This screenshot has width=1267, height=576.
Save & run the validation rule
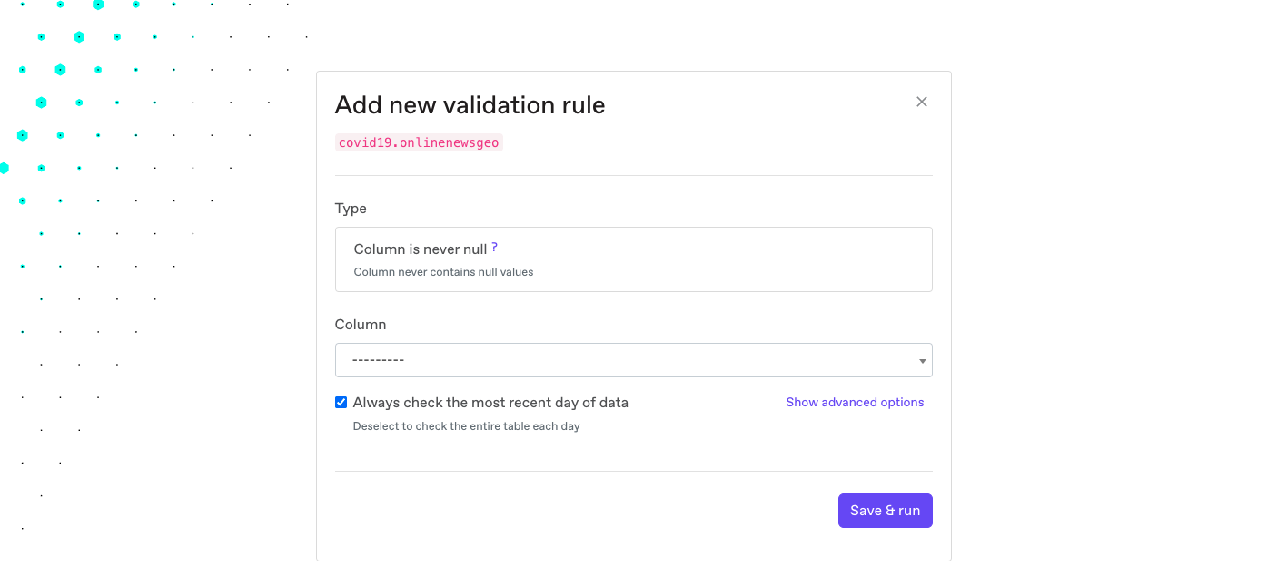[x=885, y=511]
